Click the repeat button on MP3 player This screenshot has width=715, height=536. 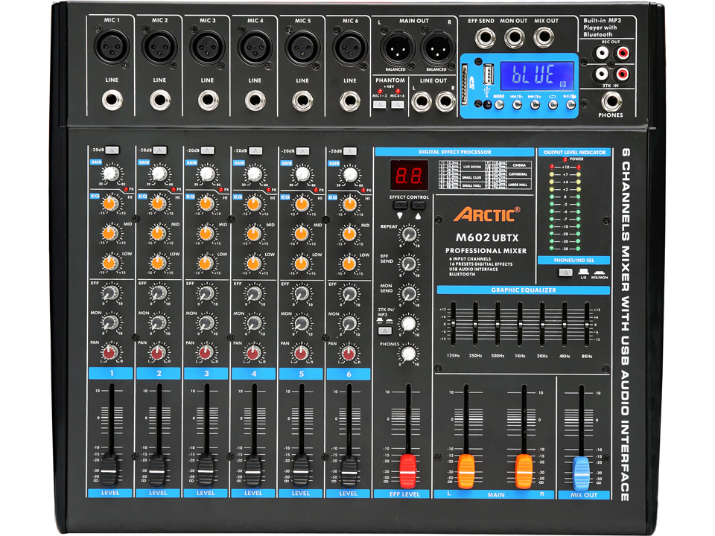tap(553, 105)
